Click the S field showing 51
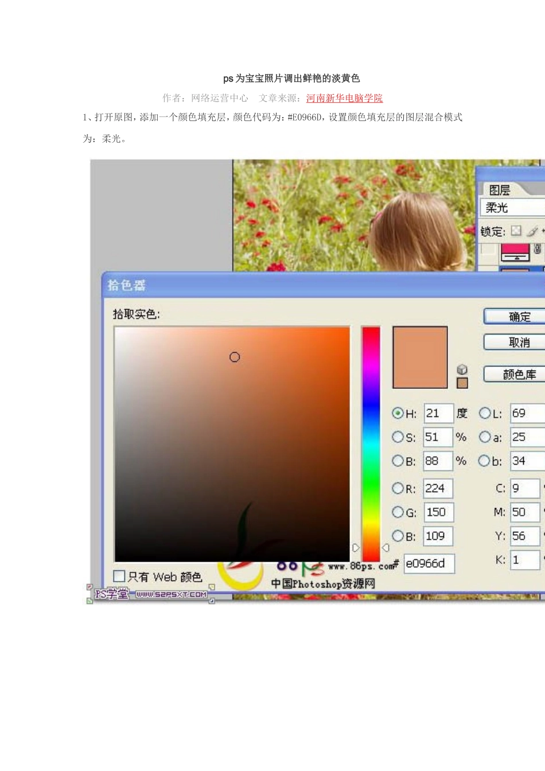The height and width of the screenshot is (771, 545). pyautogui.click(x=438, y=437)
